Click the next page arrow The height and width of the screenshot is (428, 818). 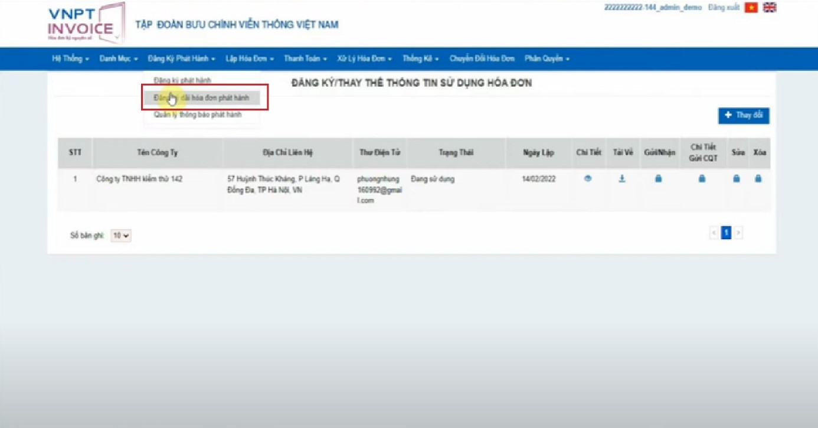(738, 233)
